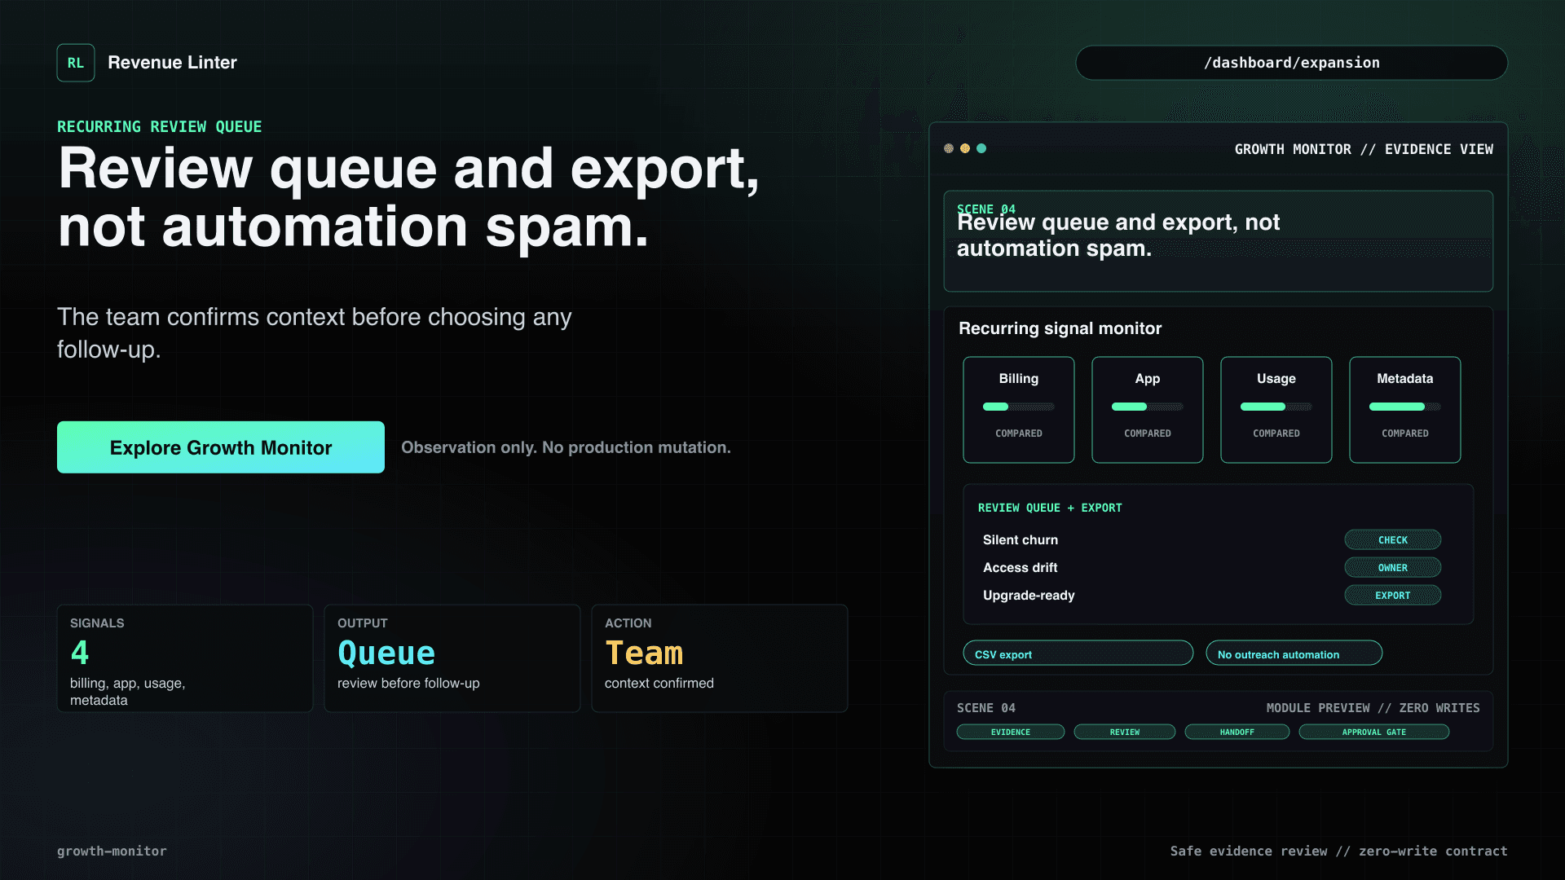Screen dimensions: 1565x880
Task: Switch to the REVIEW tab
Action: [1125, 732]
